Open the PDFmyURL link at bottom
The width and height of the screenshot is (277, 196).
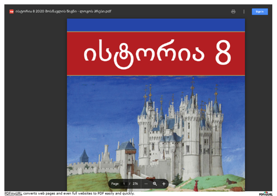point(13,193)
